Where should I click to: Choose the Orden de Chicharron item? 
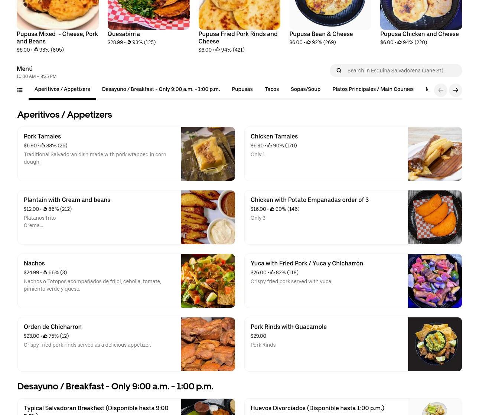tap(126, 344)
